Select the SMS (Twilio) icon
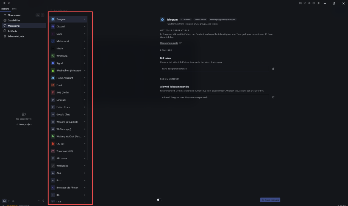The height and width of the screenshot is (206, 348). coord(53,92)
